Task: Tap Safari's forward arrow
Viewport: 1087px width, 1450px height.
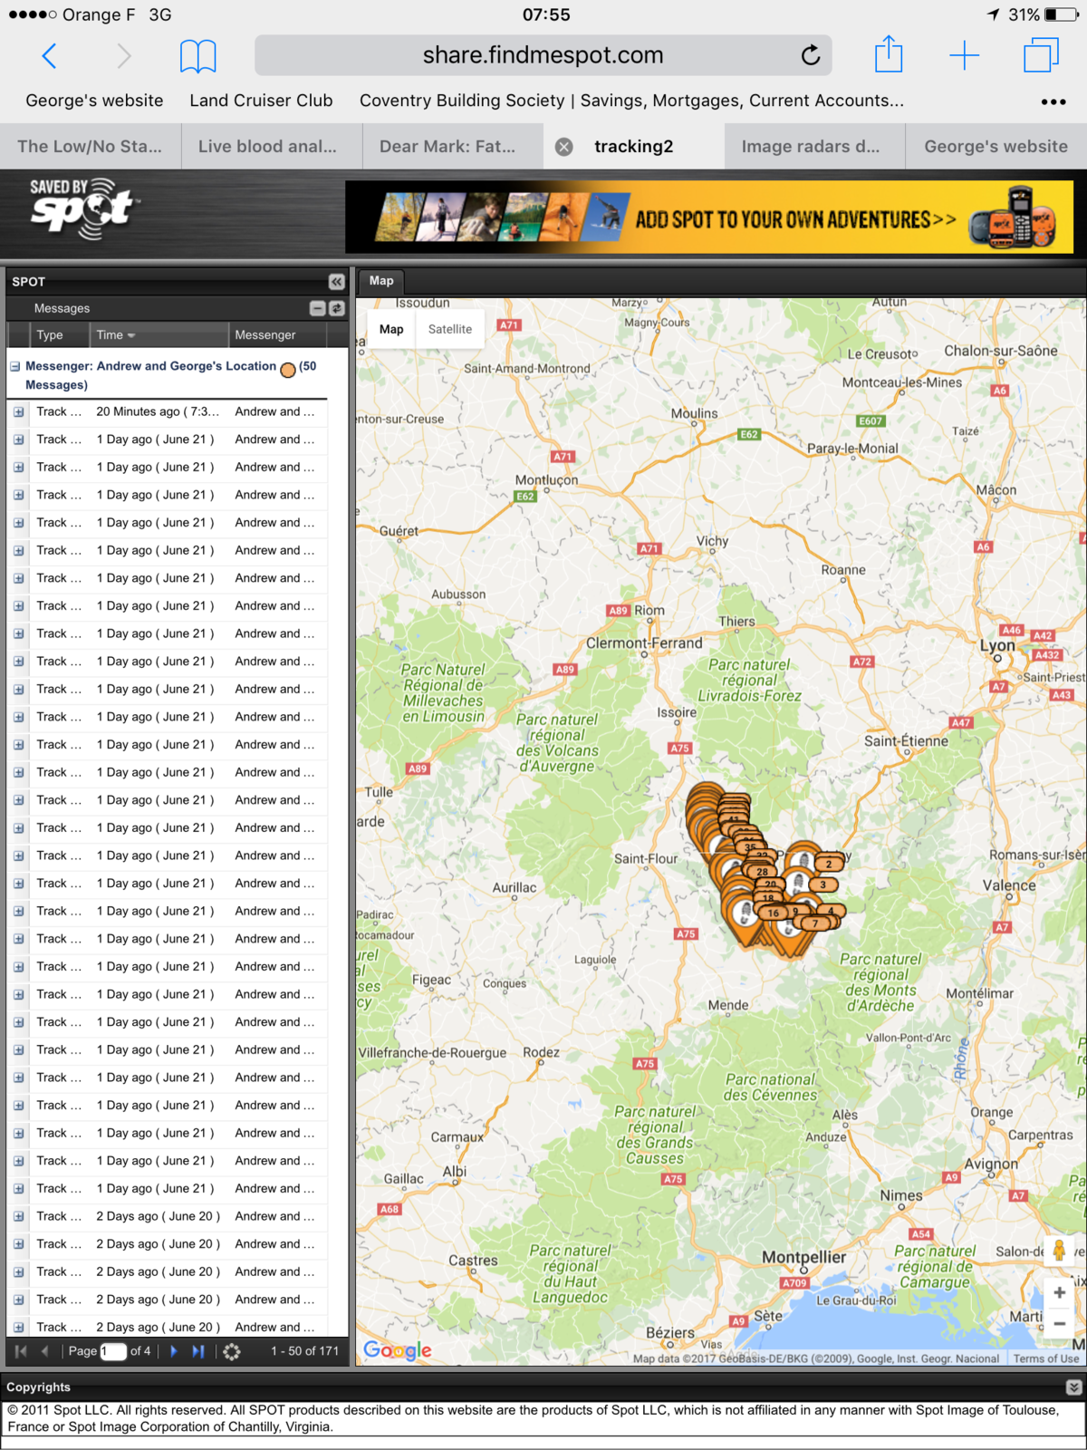Action: click(124, 56)
